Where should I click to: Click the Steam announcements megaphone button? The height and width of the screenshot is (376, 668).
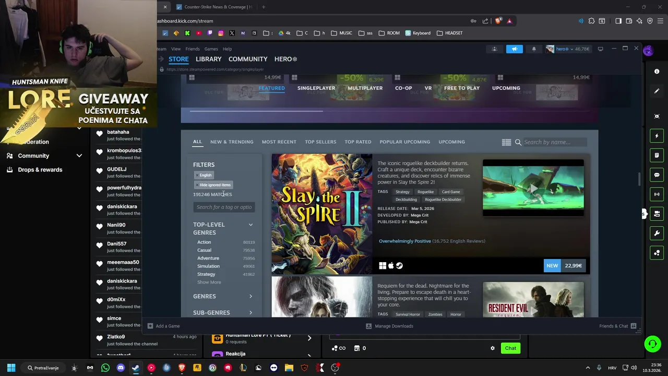pyautogui.click(x=514, y=49)
